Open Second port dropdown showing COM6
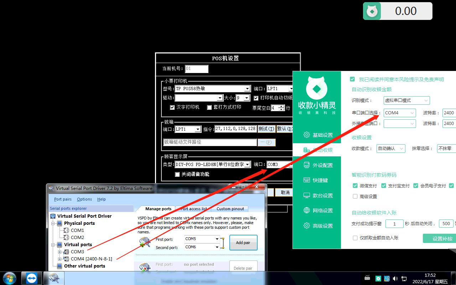Viewport: 456px width, 285px height. click(x=202, y=247)
